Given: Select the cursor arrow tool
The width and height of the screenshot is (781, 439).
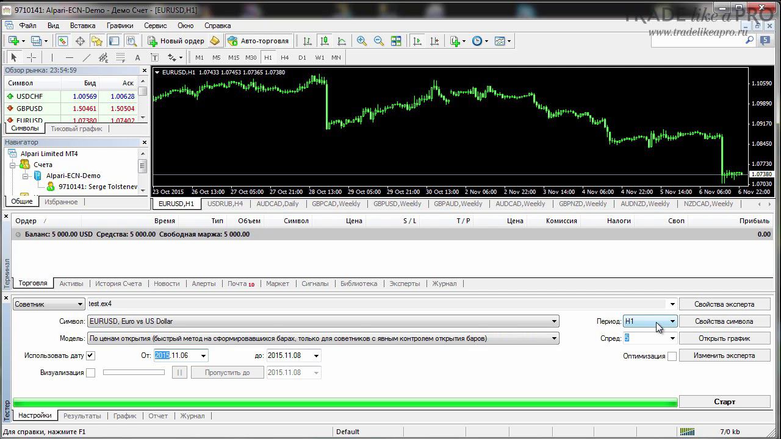Looking at the screenshot, I should pos(14,57).
